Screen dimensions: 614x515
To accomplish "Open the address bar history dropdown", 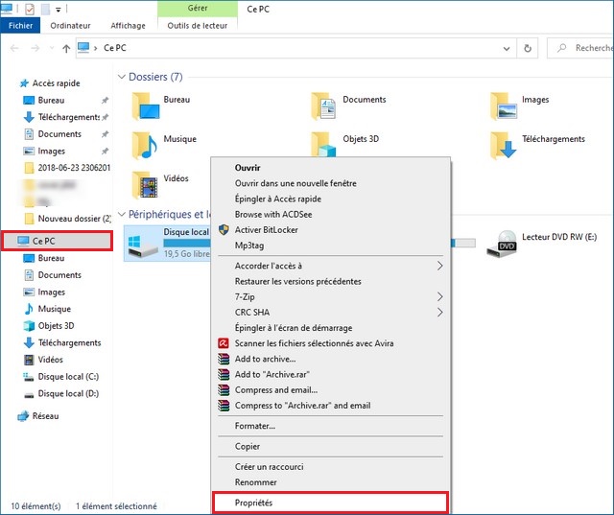I will pos(505,47).
